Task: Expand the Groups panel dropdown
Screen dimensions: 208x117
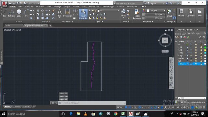Action: [x=171, y=22]
